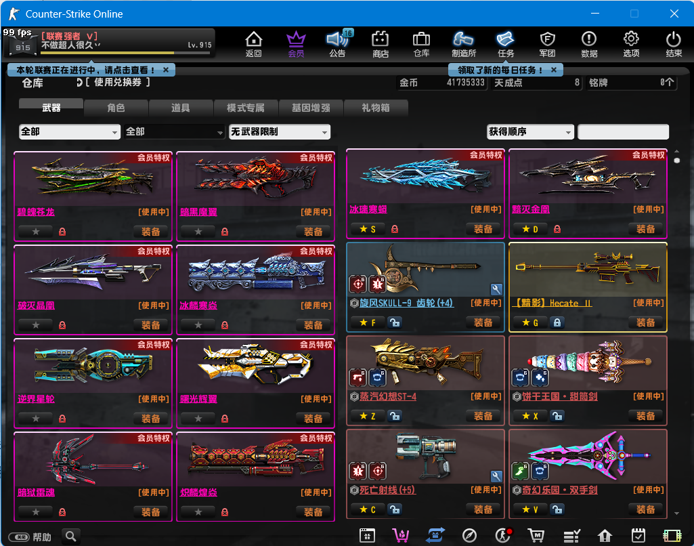Screen dimensions: 694x546
Task: Open the checklist icon in bottom bar
Action: (x=571, y=536)
